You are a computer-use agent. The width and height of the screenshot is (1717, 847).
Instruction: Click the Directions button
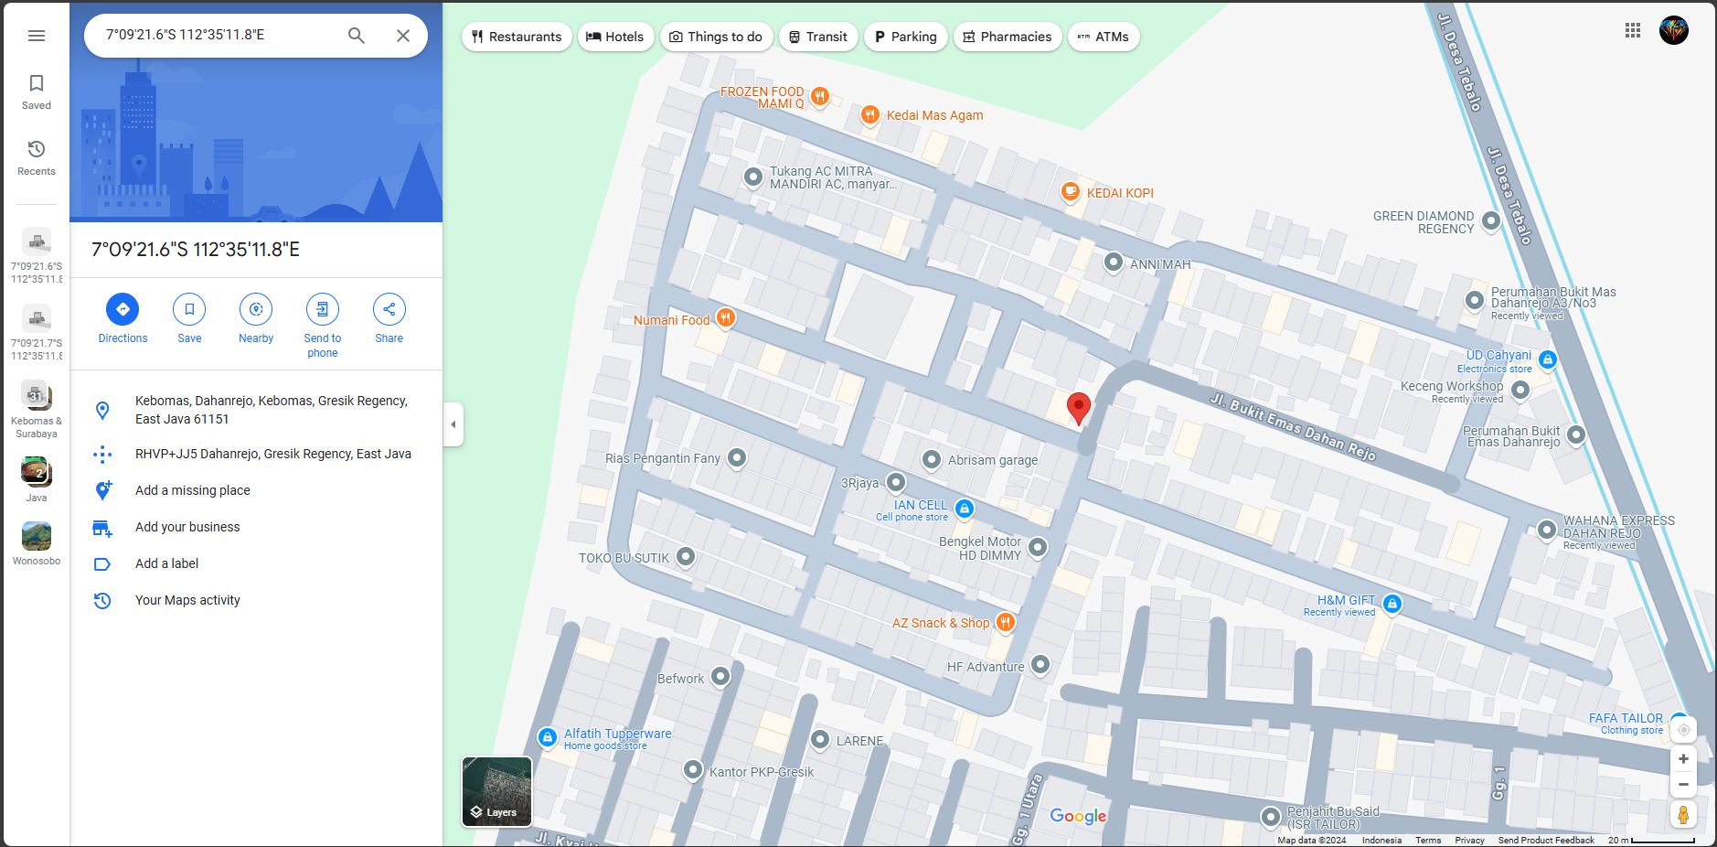tap(123, 310)
